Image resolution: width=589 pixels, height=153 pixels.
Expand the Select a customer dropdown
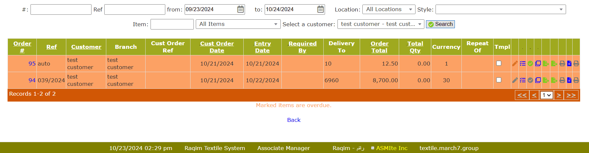pyautogui.click(x=381, y=24)
